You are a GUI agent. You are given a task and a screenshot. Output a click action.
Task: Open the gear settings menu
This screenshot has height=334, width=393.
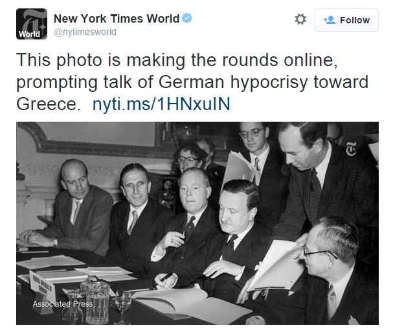(300, 19)
